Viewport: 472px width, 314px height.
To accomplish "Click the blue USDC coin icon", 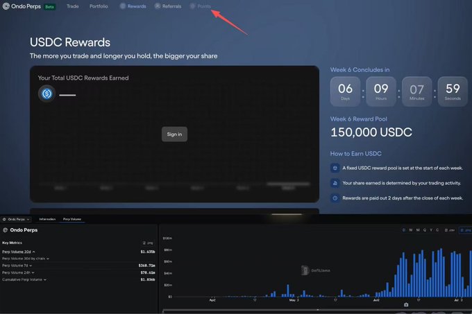I will pos(47,94).
